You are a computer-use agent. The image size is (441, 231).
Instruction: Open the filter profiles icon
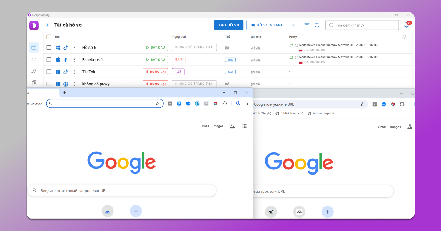(x=307, y=25)
